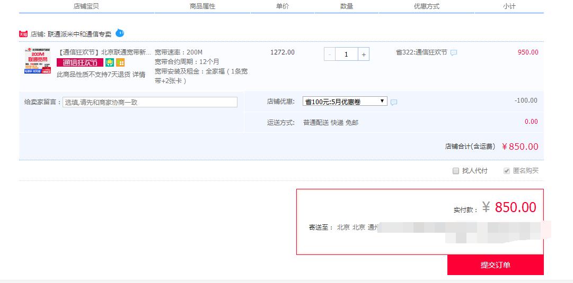Screen dimensions: 573x283
Task: Toggle the 匿名购买 checkbox
Action: click(507, 171)
